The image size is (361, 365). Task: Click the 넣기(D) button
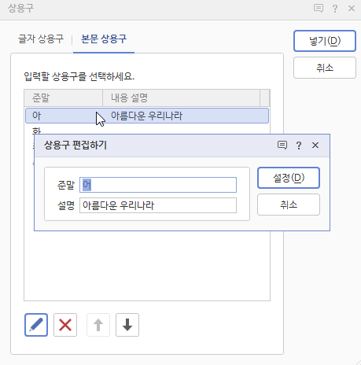pos(325,41)
